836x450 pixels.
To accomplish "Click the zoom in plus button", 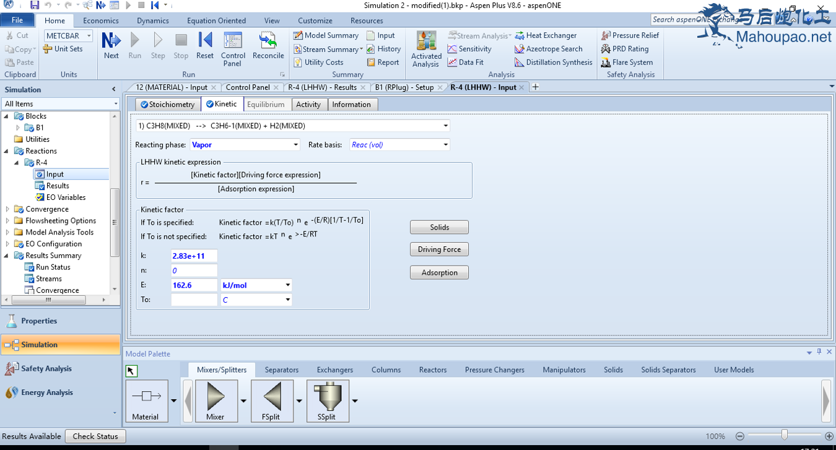I will [829, 436].
